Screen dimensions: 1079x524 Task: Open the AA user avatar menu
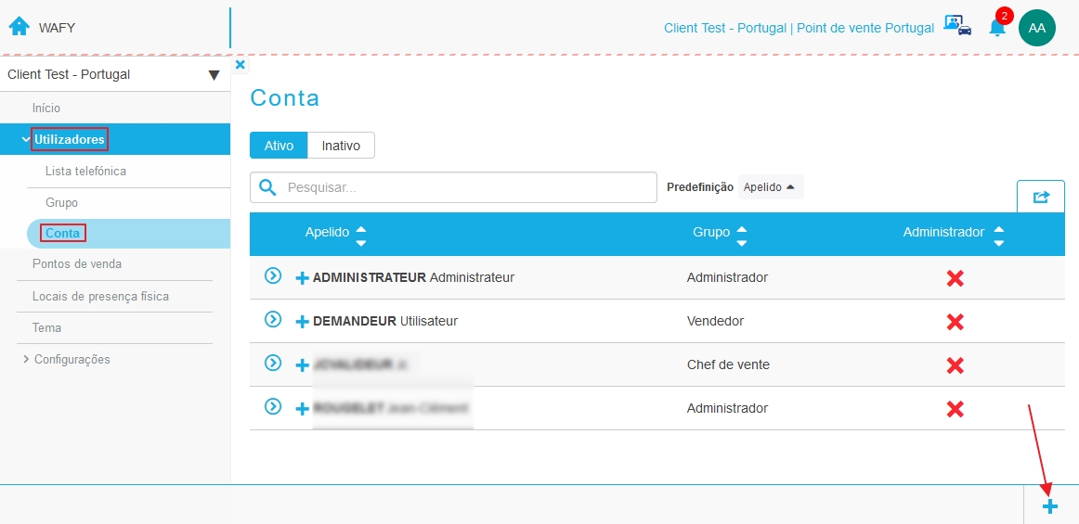(x=1036, y=28)
